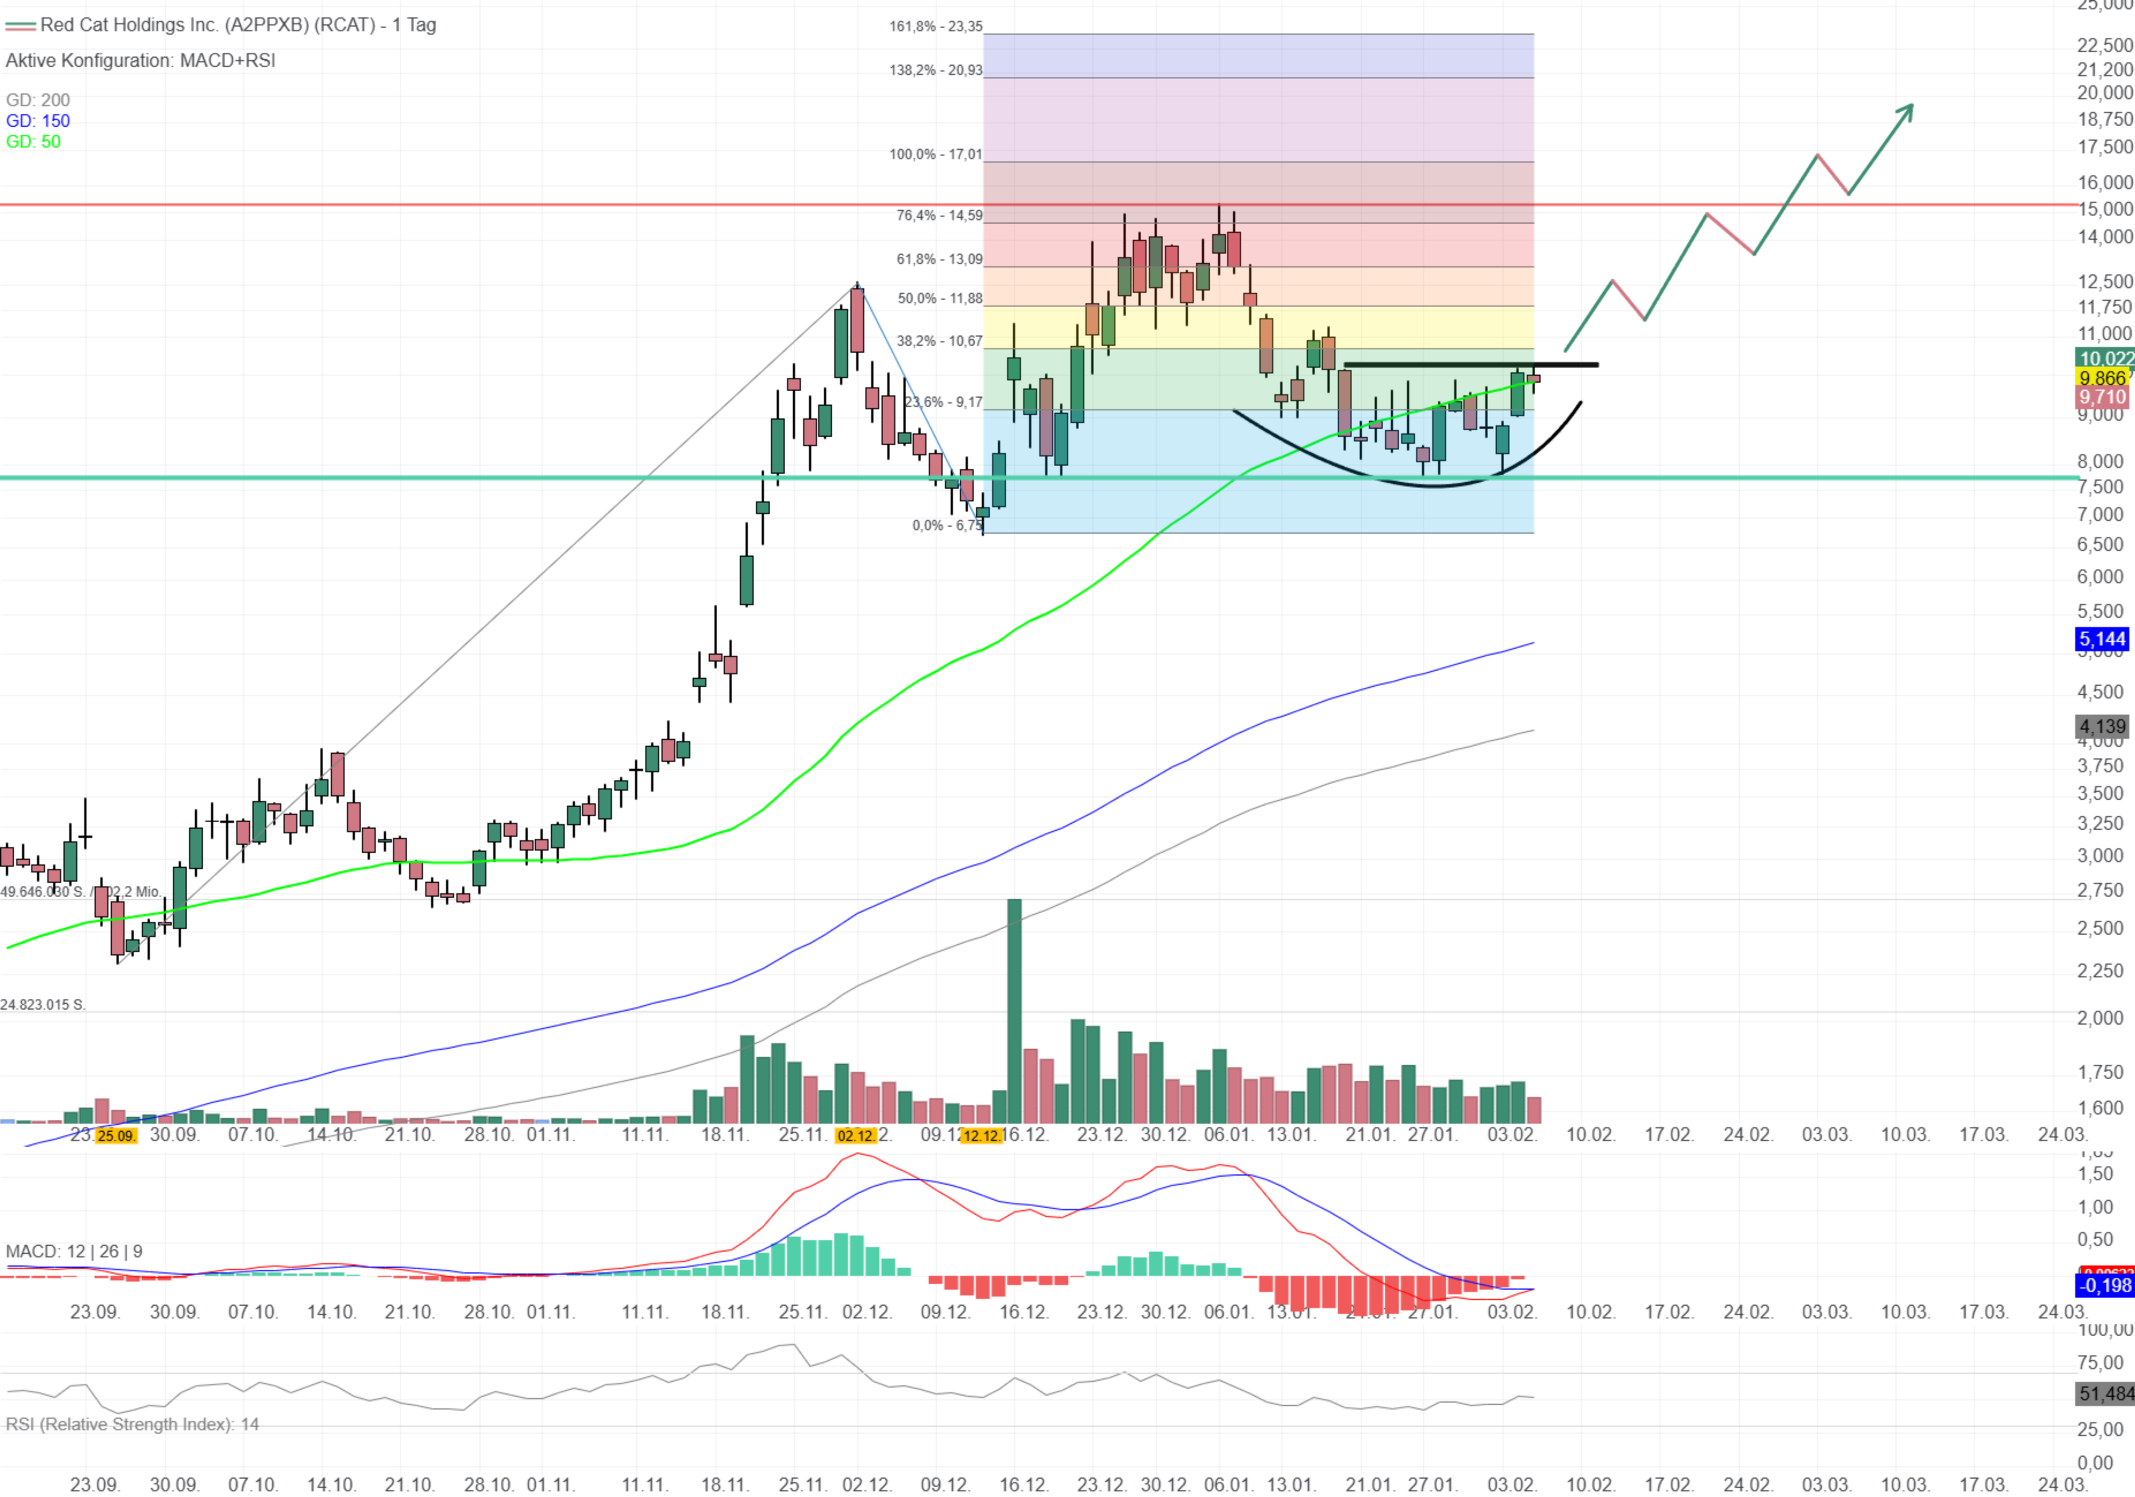Click the red 9,710 price tag
This screenshot has width=2135, height=1497.
2103,398
